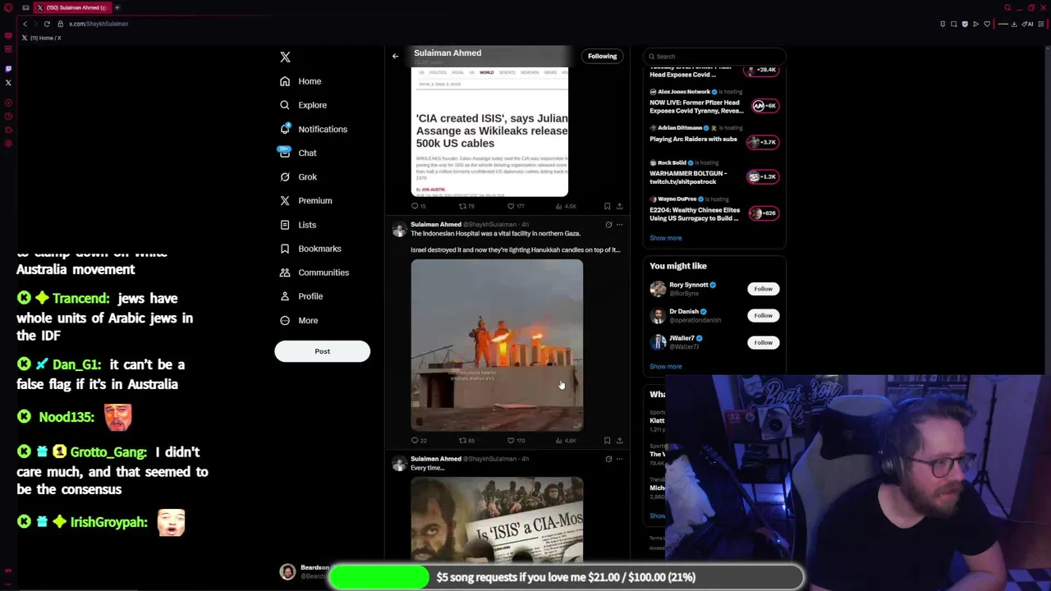Open Grok actions on Every time post
1051x591 pixels.
click(x=608, y=459)
